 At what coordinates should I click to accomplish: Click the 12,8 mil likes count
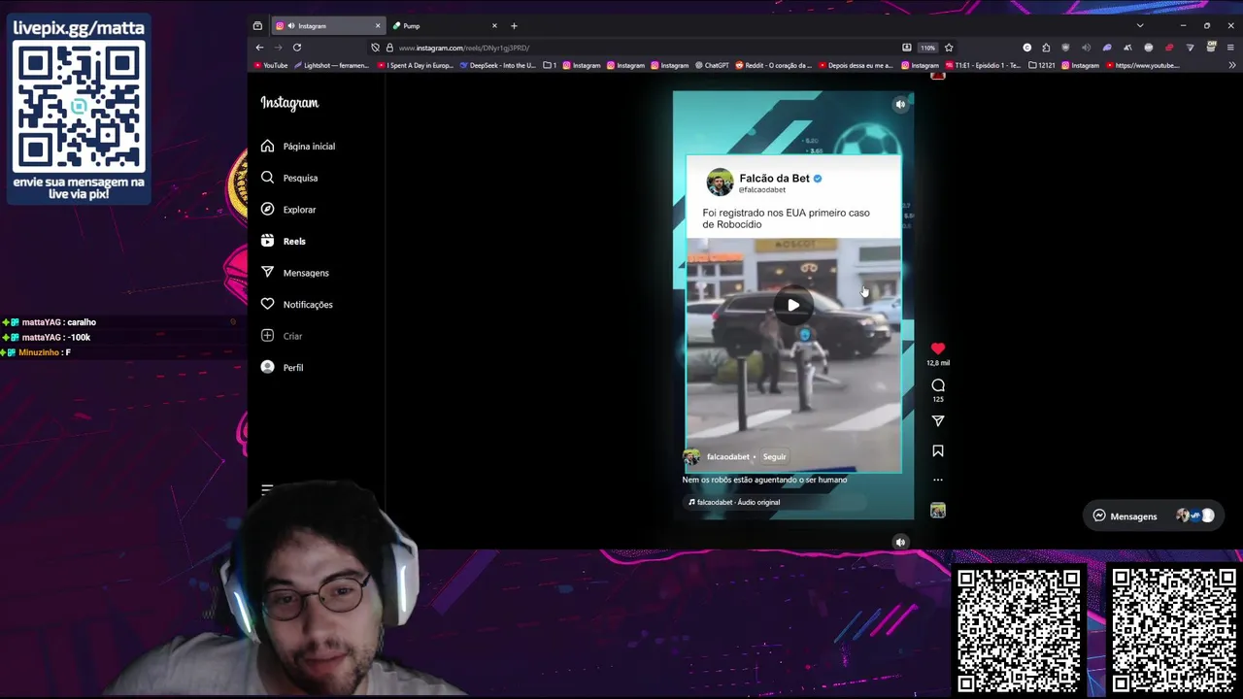click(x=938, y=363)
